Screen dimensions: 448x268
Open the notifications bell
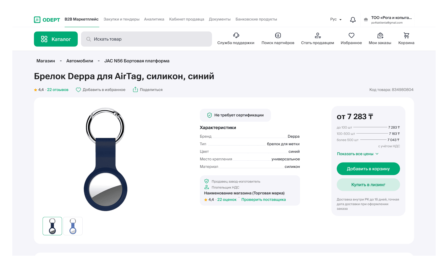coord(353,20)
